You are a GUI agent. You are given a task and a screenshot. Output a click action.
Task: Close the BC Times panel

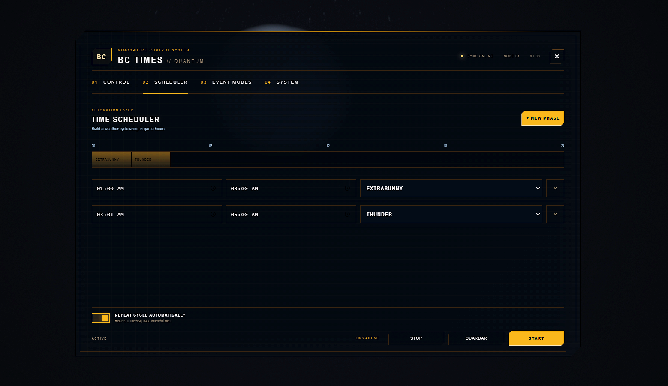click(x=557, y=57)
